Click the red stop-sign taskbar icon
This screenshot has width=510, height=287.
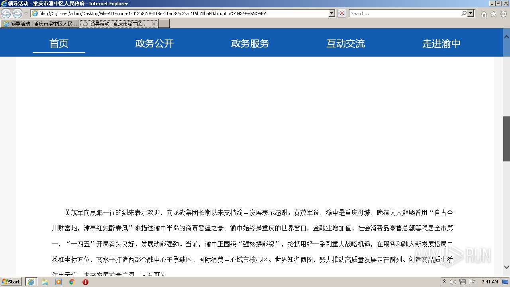85,282
